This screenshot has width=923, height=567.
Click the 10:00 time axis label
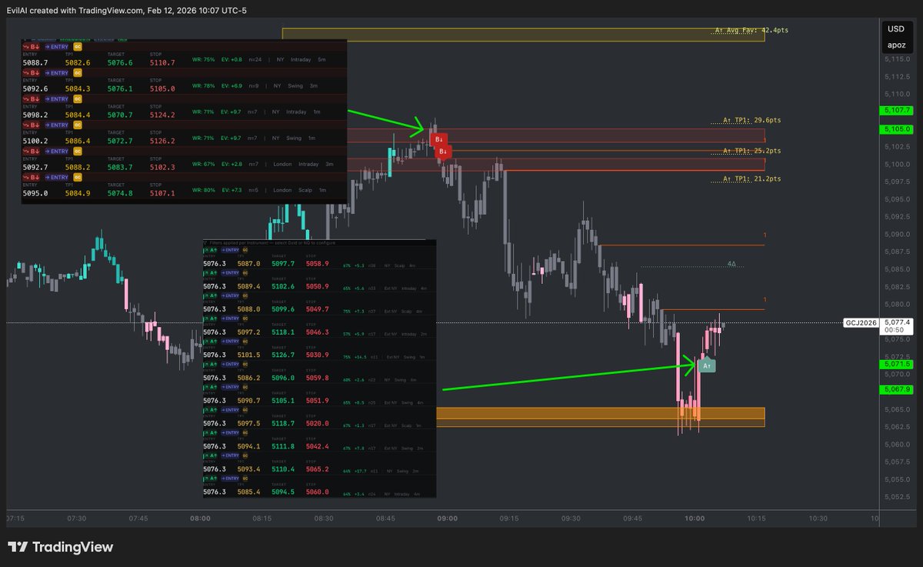[695, 519]
